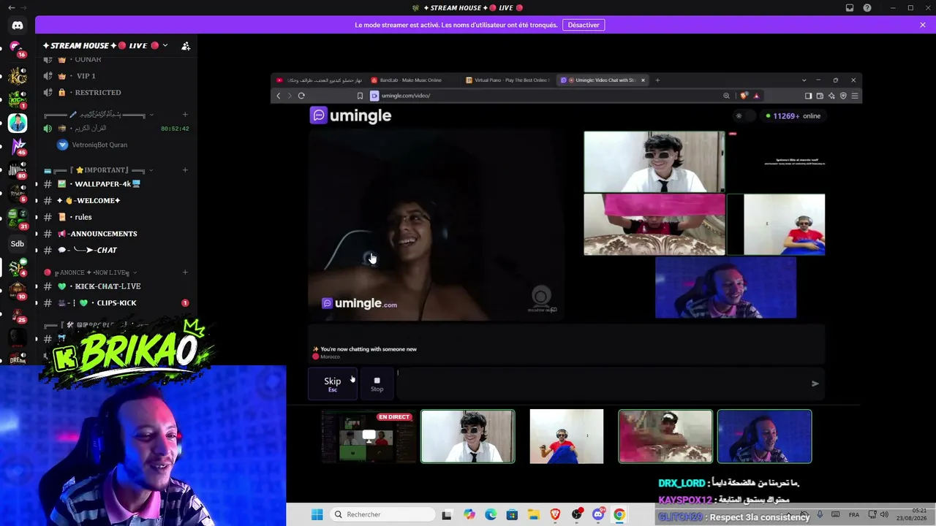Viewport: 936px width, 526px height.
Task: Click the FRA keyboard language indicator
Action: [x=854, y=515]
